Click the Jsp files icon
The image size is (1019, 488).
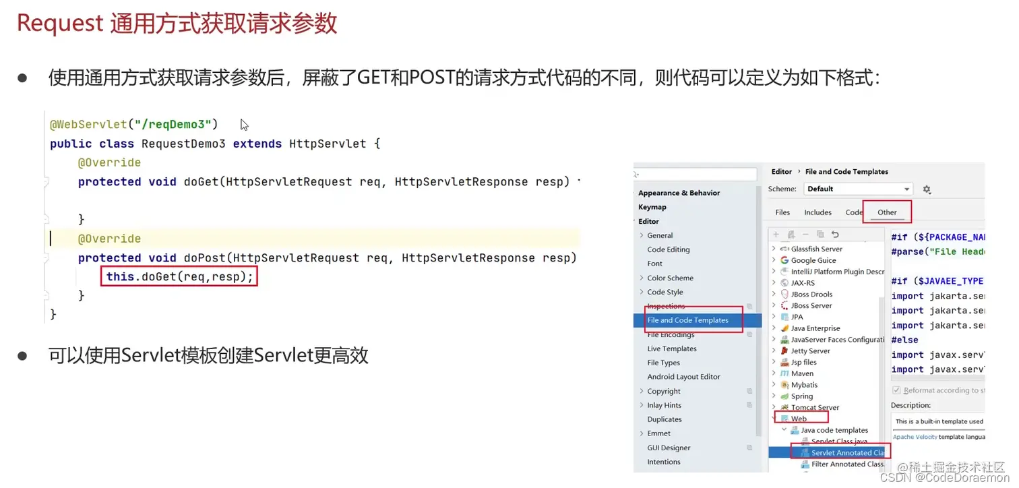pyautogui.click(x=784, y=362)
